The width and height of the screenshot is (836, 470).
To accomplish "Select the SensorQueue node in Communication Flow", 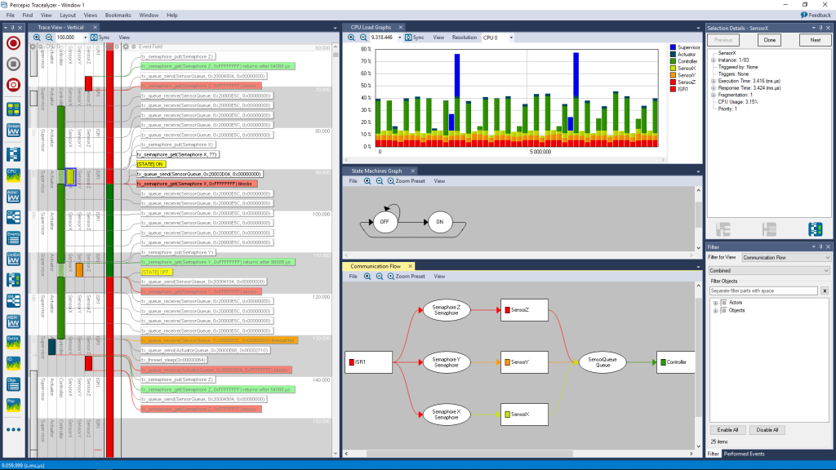I will coord(603,362).
